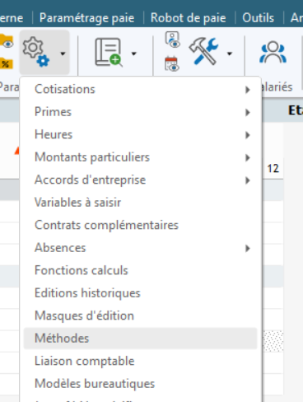Image resolution: width=303 pixels, height=402 pixels.
Task: Click the gear settings toolbar icon
Action: [35, 52]
